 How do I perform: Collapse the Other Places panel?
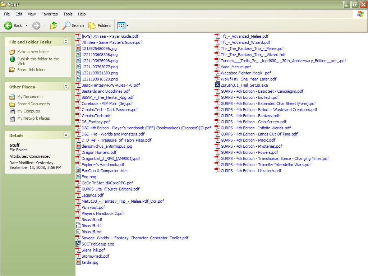tap(66, 86)
